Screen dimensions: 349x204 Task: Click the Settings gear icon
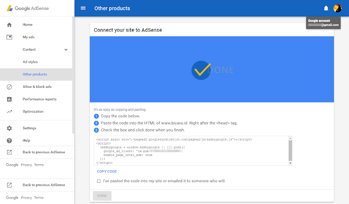pos(9,128)
